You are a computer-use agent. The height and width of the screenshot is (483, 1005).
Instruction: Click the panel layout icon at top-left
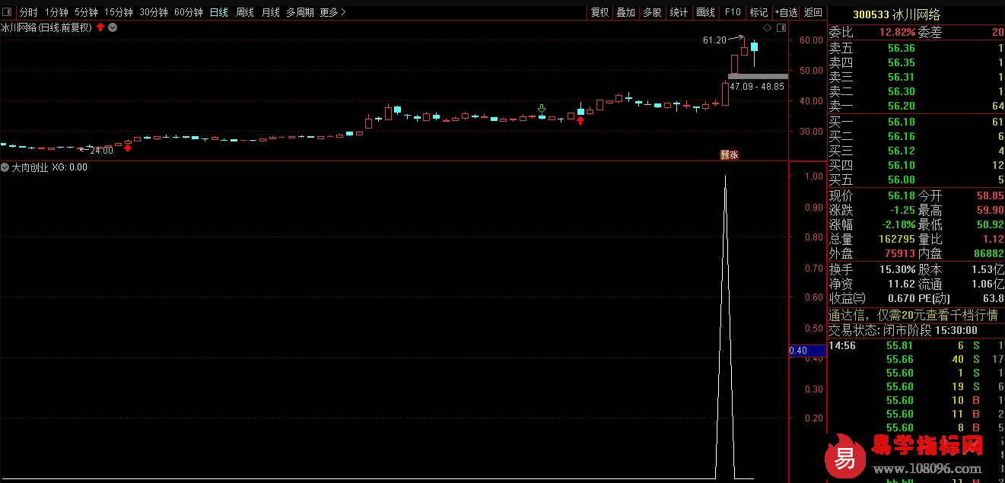8,12
